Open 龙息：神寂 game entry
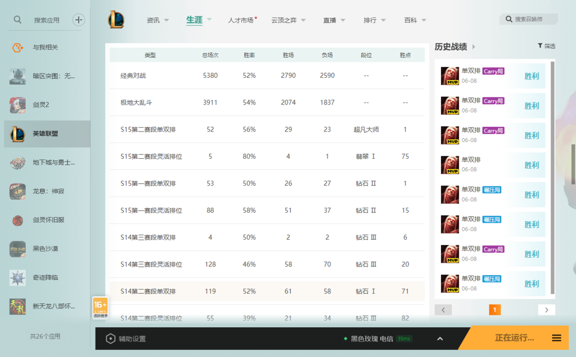 [47, 191]
